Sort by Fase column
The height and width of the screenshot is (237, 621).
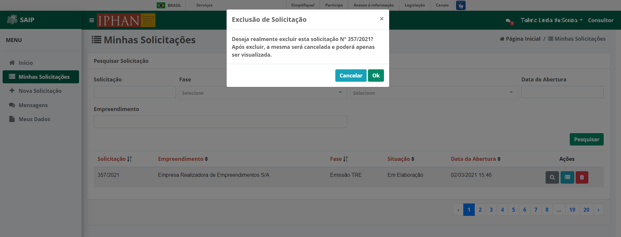(x=339, y=159)
